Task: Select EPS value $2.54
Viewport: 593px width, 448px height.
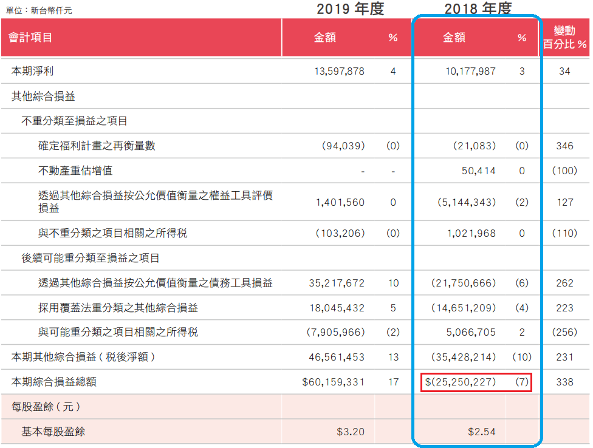Action: tap(481, 432)
